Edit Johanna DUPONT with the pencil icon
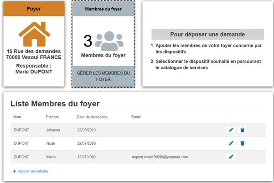274x183 pixels. [x=231, y=130]
